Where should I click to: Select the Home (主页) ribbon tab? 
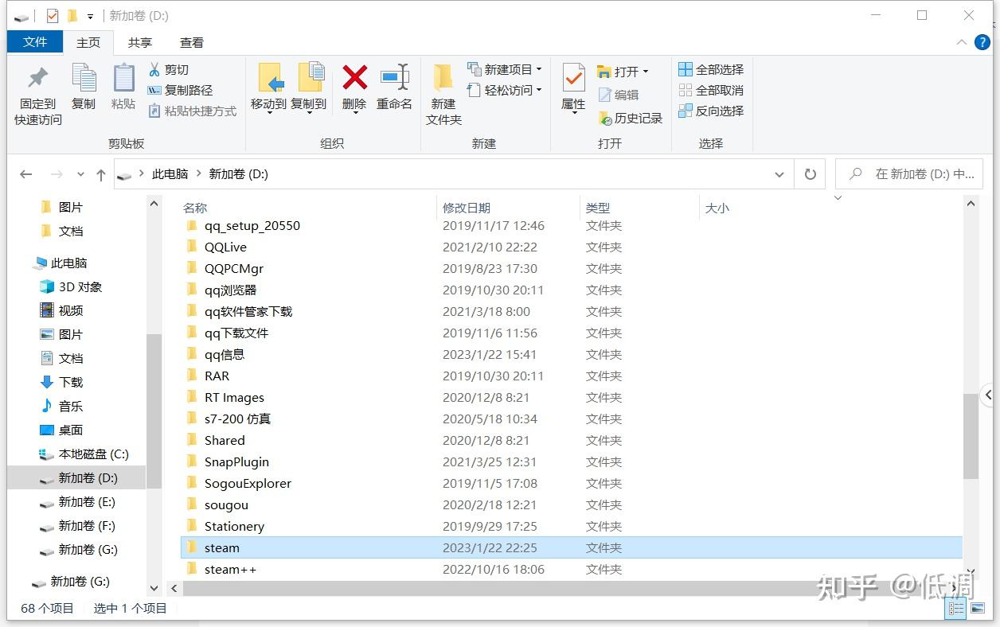pos(88,42)
